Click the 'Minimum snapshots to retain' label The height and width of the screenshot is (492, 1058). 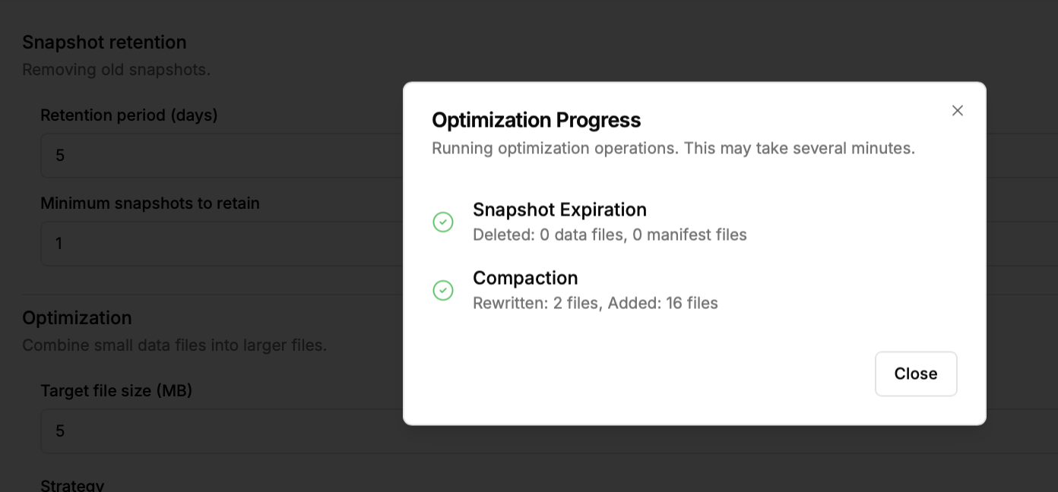150,203
